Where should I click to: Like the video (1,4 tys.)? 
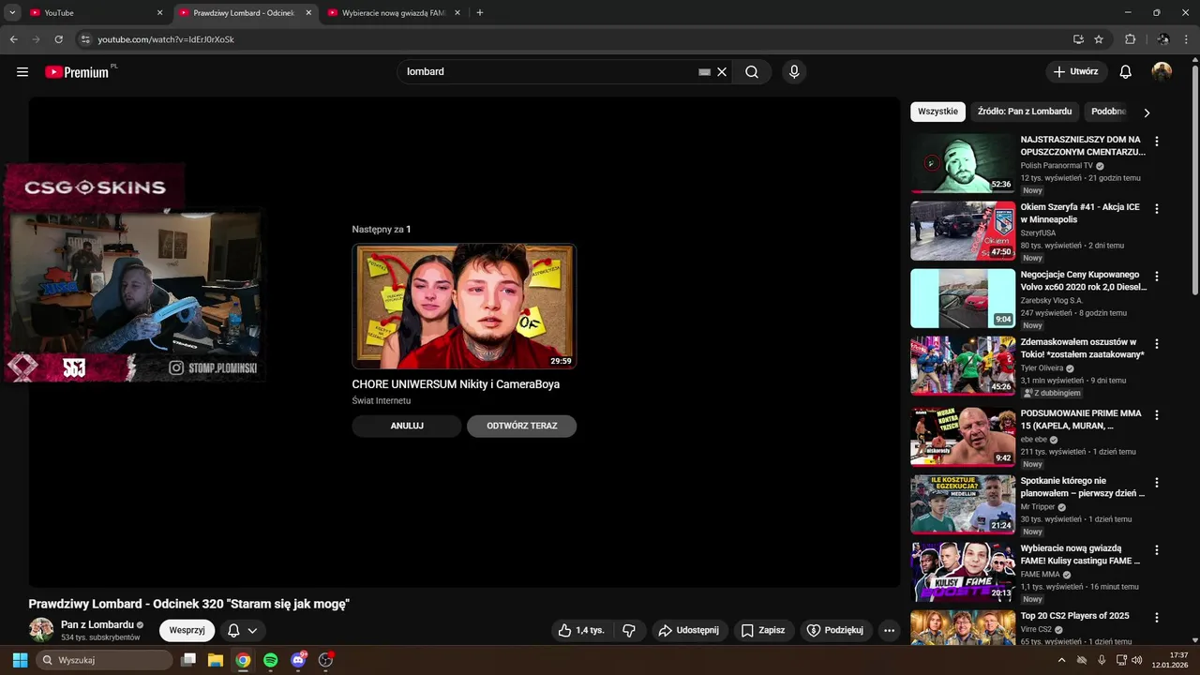click(580, 631)
